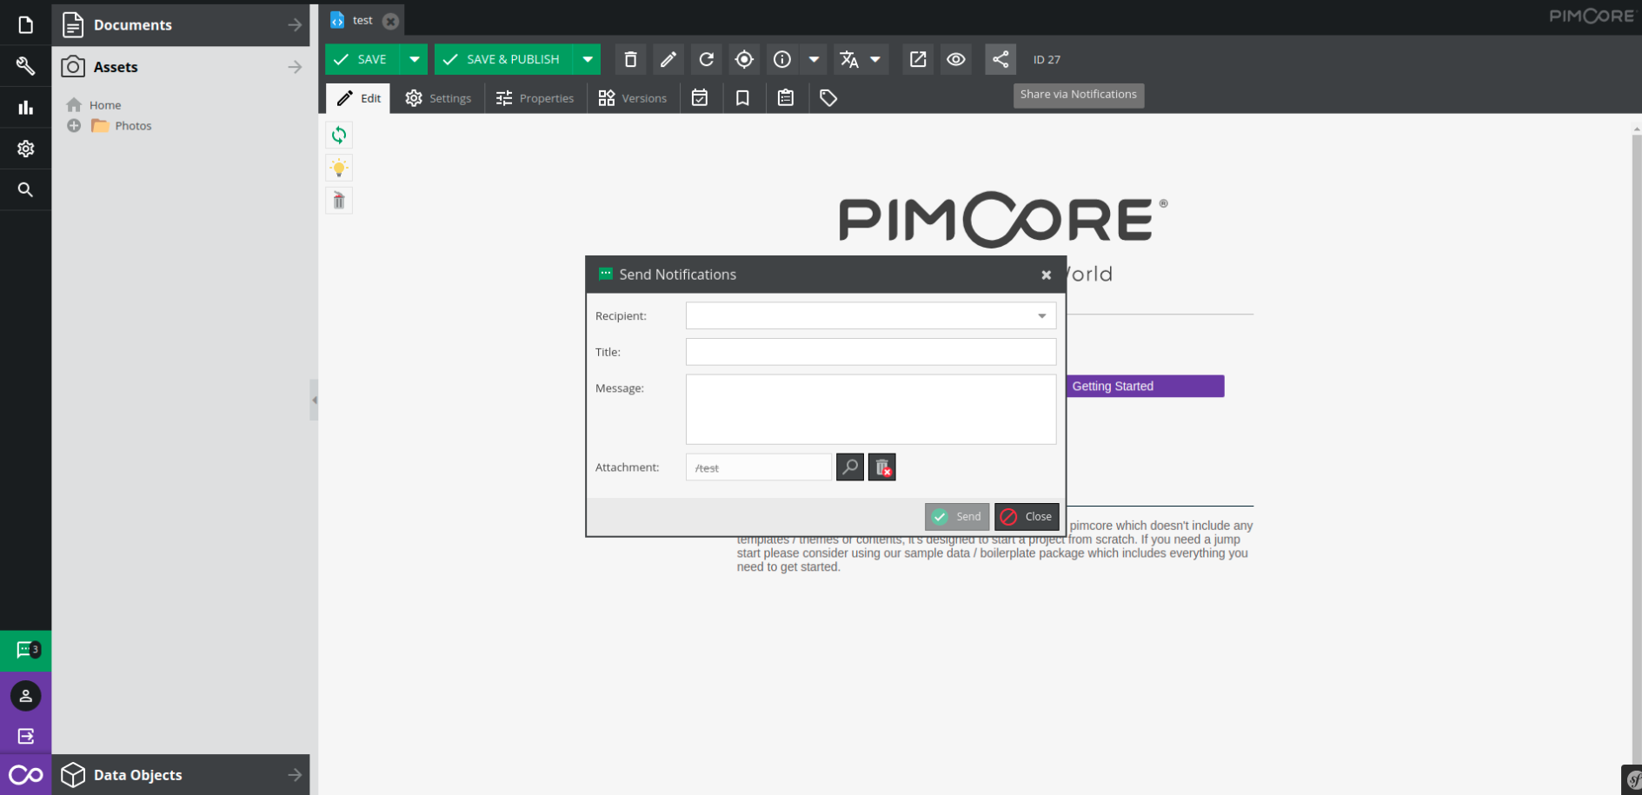Open the Recipient combo box

pyautogui.click(x=871, y=315)
